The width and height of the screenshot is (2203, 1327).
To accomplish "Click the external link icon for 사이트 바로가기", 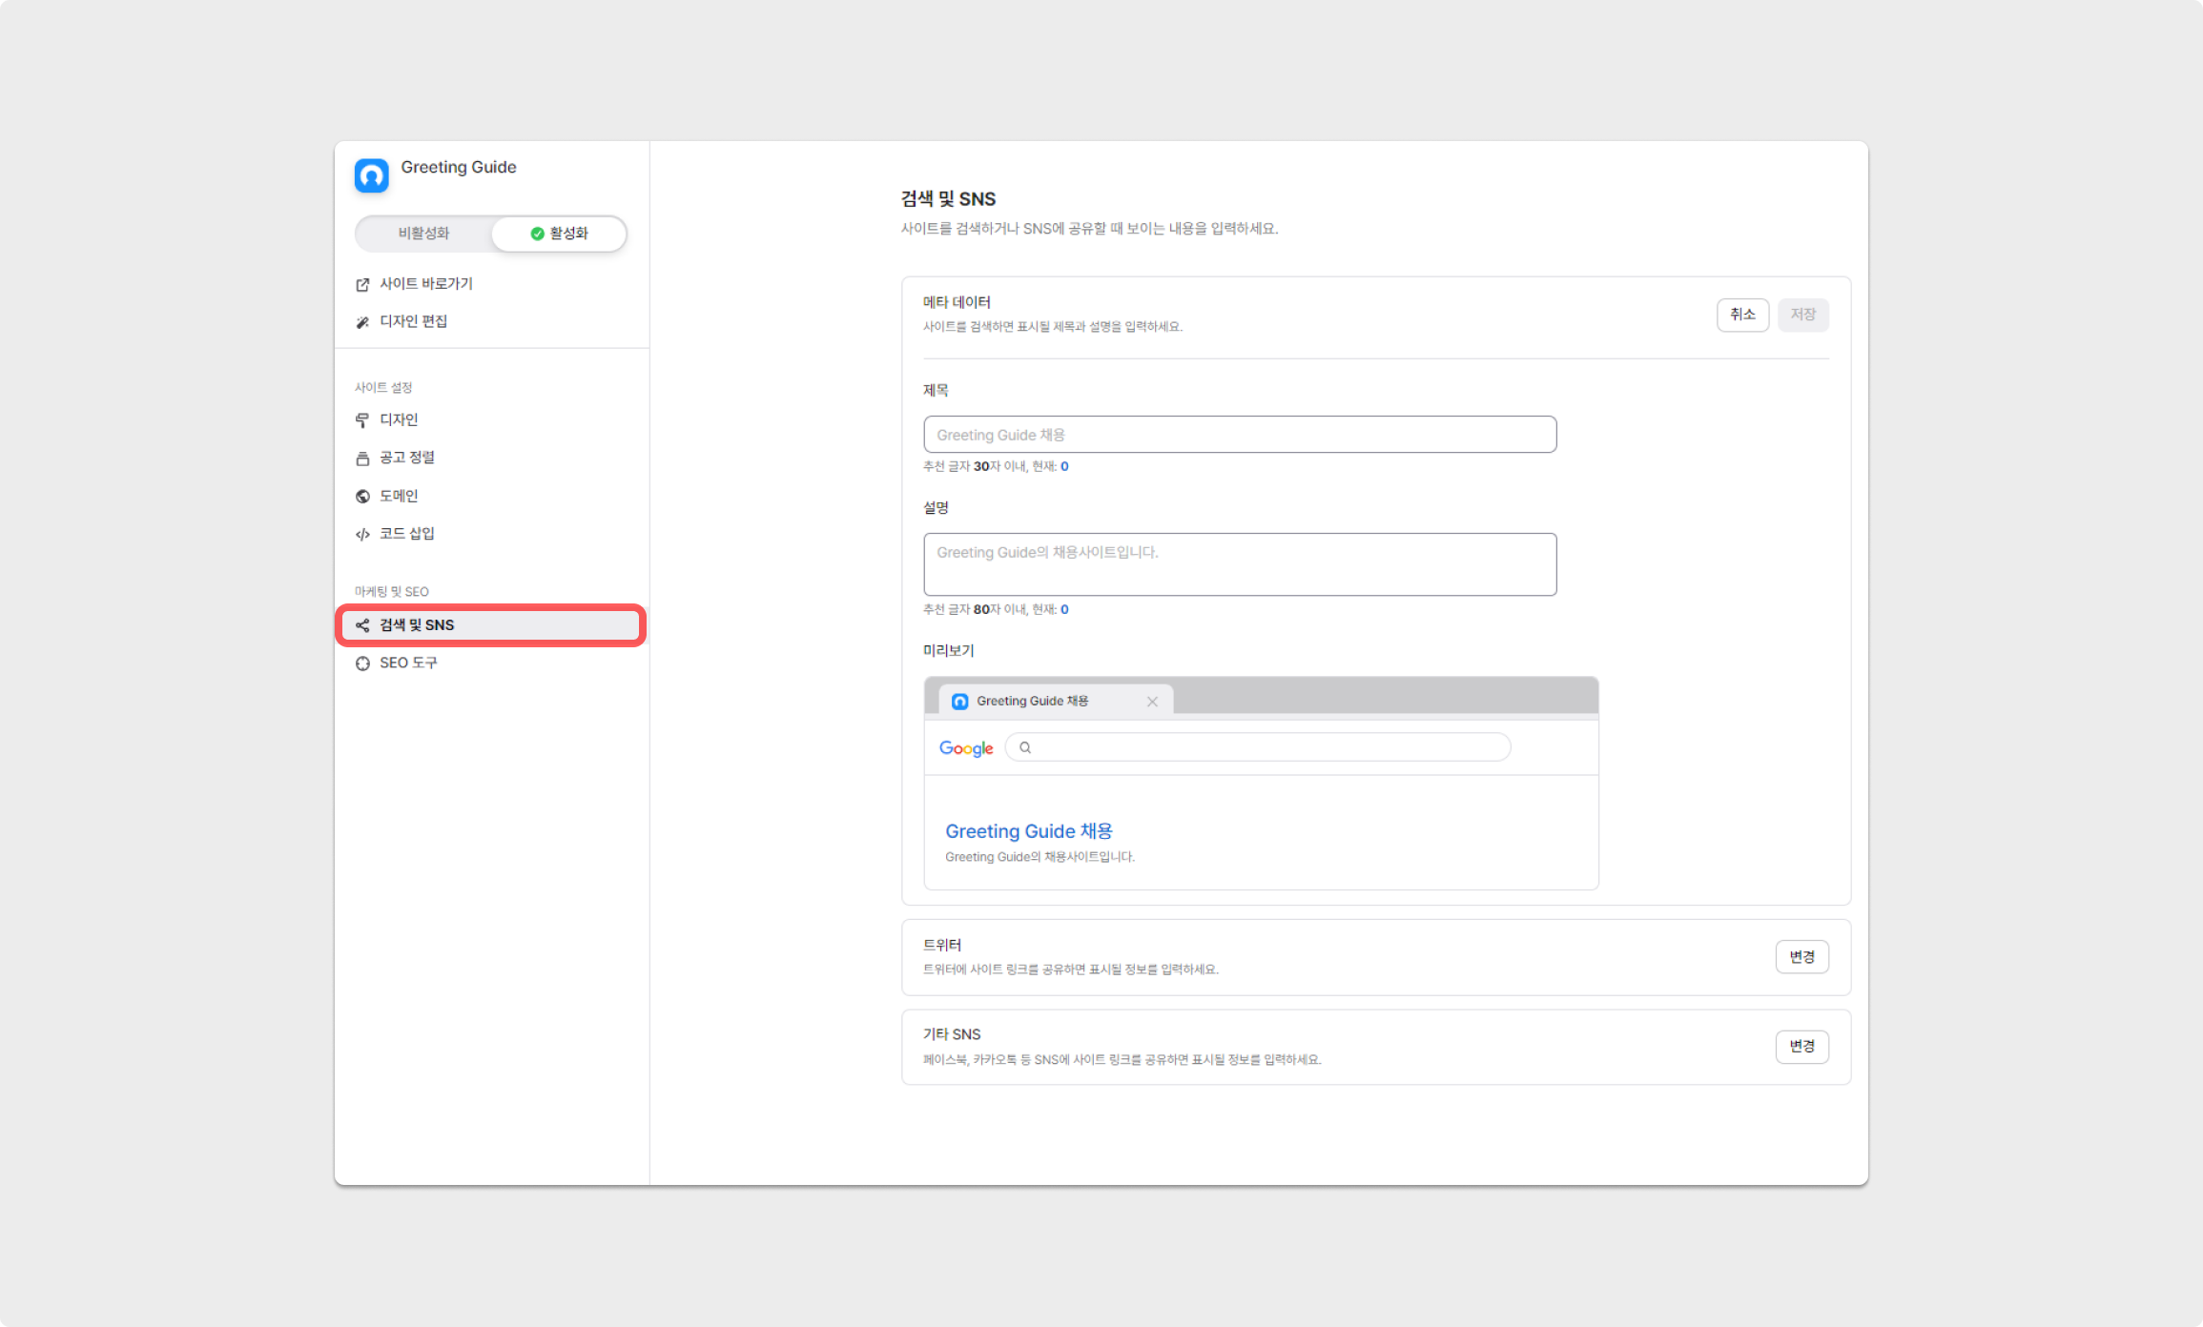I will click(362, 285).
